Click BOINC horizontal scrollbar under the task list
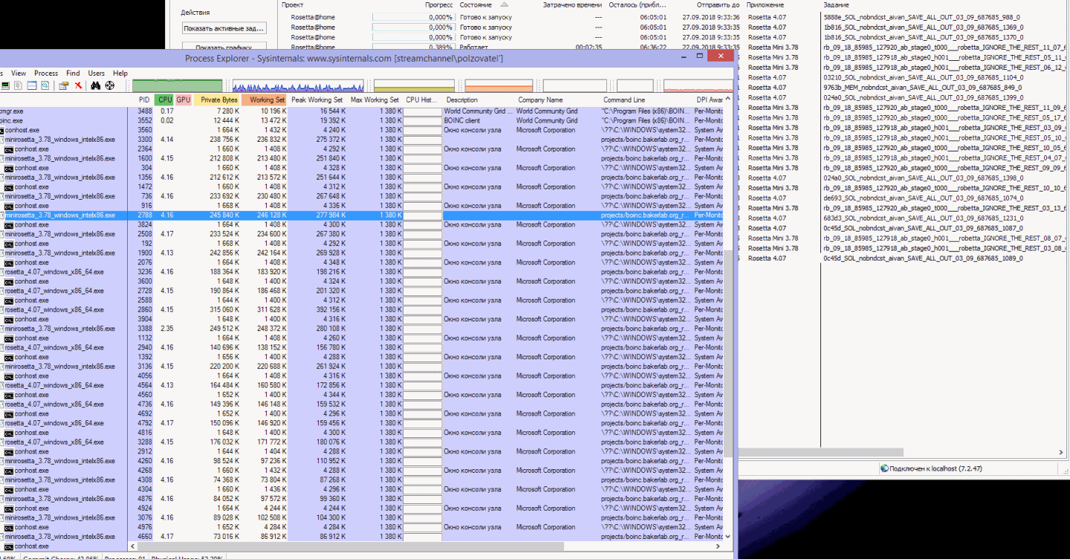The height and width of the screenshot is (559, 1070). click(821, 451)
